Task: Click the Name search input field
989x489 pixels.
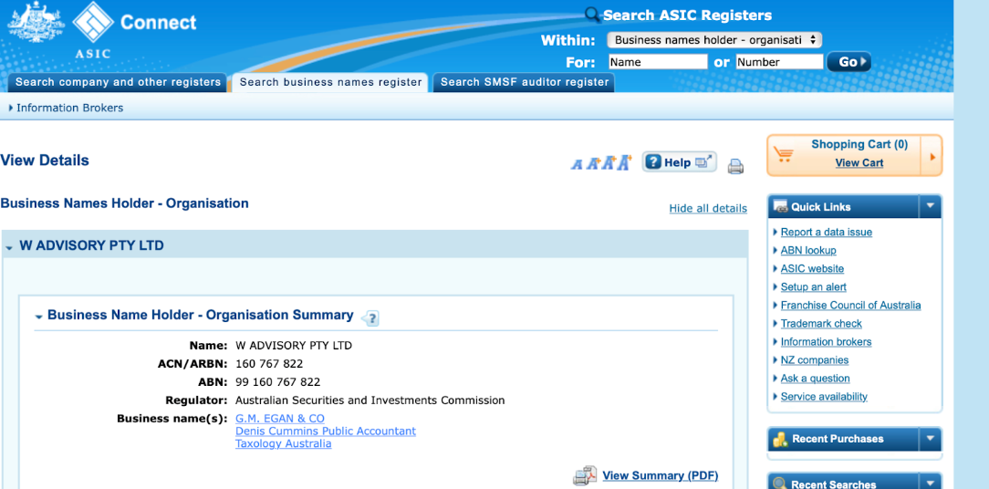Action: tap(658, 62)
